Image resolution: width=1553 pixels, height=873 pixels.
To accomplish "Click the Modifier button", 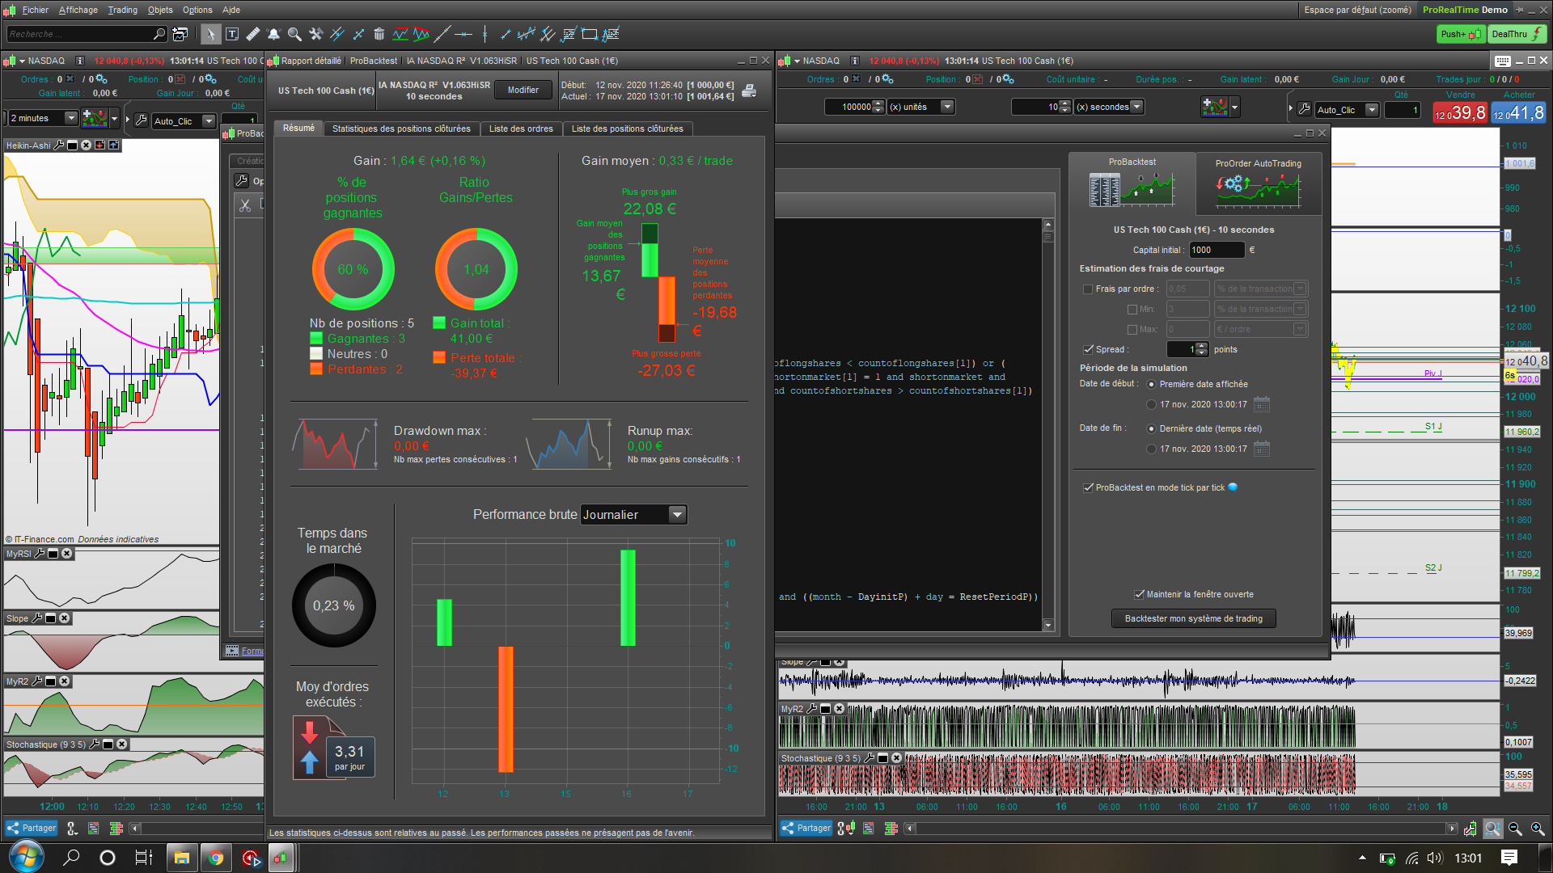I will point(523,90).
